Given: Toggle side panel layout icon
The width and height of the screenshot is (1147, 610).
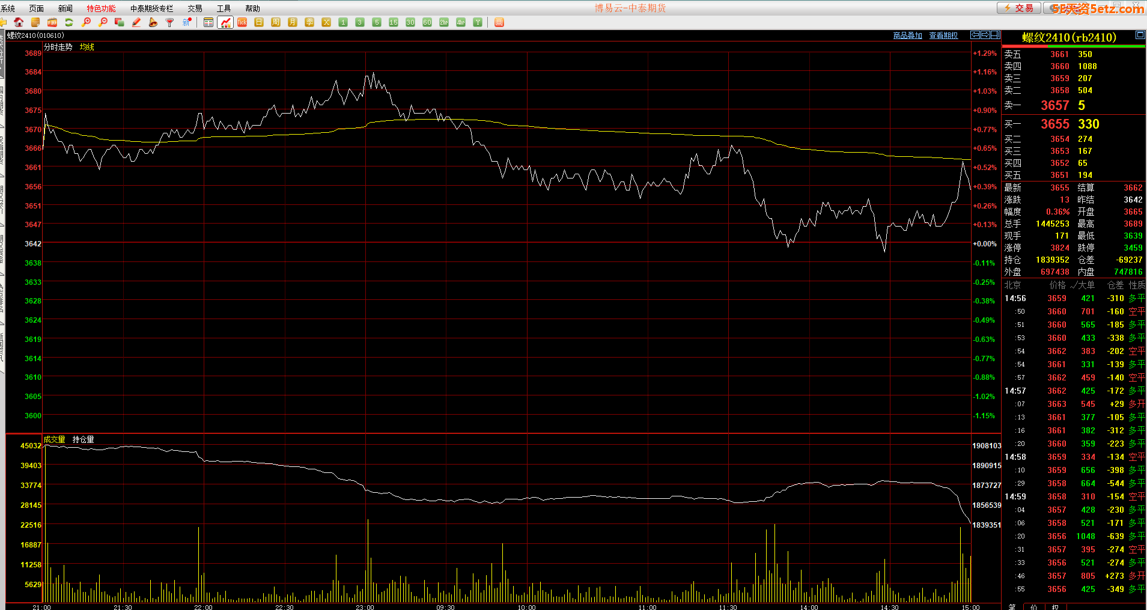Looking at the screenshot, I should point(995,35).
